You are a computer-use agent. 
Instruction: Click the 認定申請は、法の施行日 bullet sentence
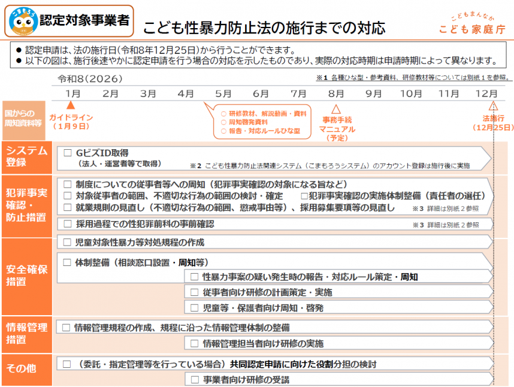157,50
